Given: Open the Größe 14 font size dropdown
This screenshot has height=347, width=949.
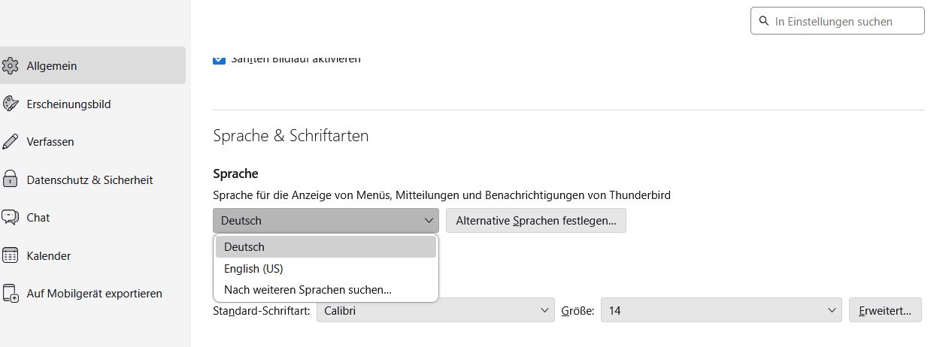Looking at the screenshot, I should tap(720, 310).
